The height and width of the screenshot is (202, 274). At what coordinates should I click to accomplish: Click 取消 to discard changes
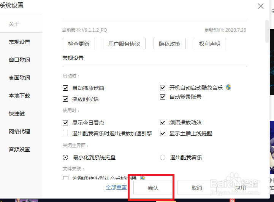click(x=197, y=188)
